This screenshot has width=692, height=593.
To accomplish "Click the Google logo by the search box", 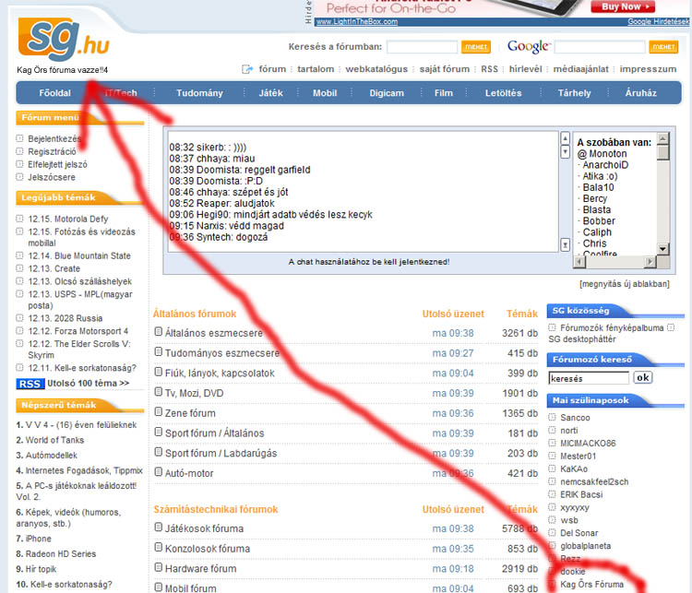I will (528, 46).
